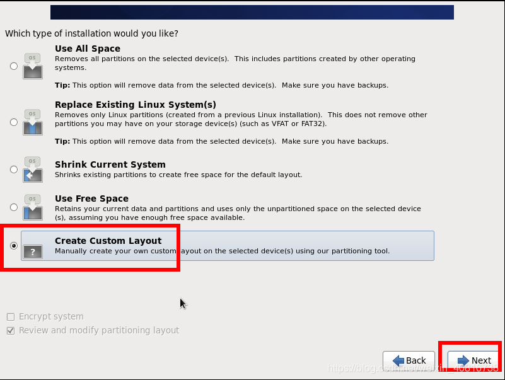Click the Replace Existing Linux System icon
Screen dimensions: 505x380
pos(33,122)
